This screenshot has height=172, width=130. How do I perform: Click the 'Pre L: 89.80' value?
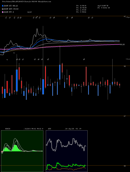tap(81, 10)
